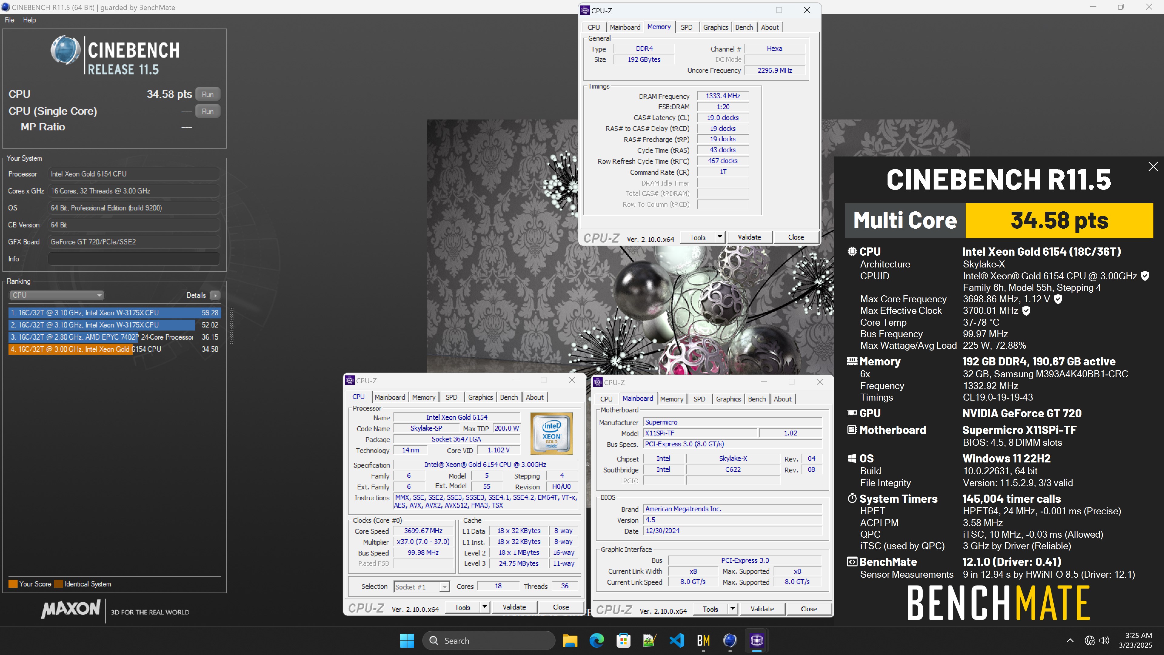Screen dimensions: 1164x655
Task: Click Tools button in CPU-Z Memory window
Action: (x=697, y=237)
